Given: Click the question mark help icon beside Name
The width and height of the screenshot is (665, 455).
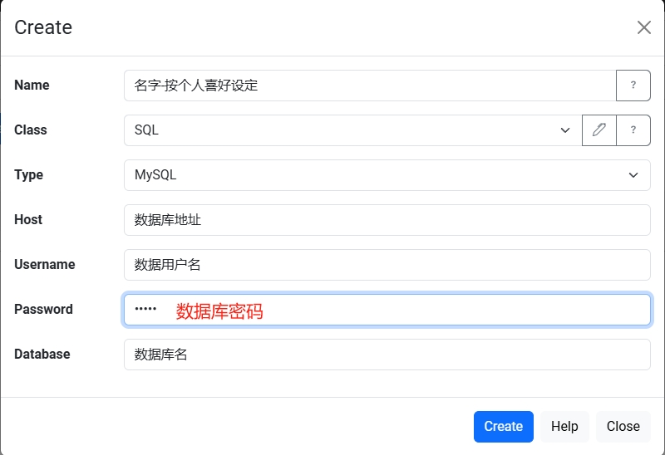Looking at the screenshot, I should pyautogui.click(x=633, y=86).
